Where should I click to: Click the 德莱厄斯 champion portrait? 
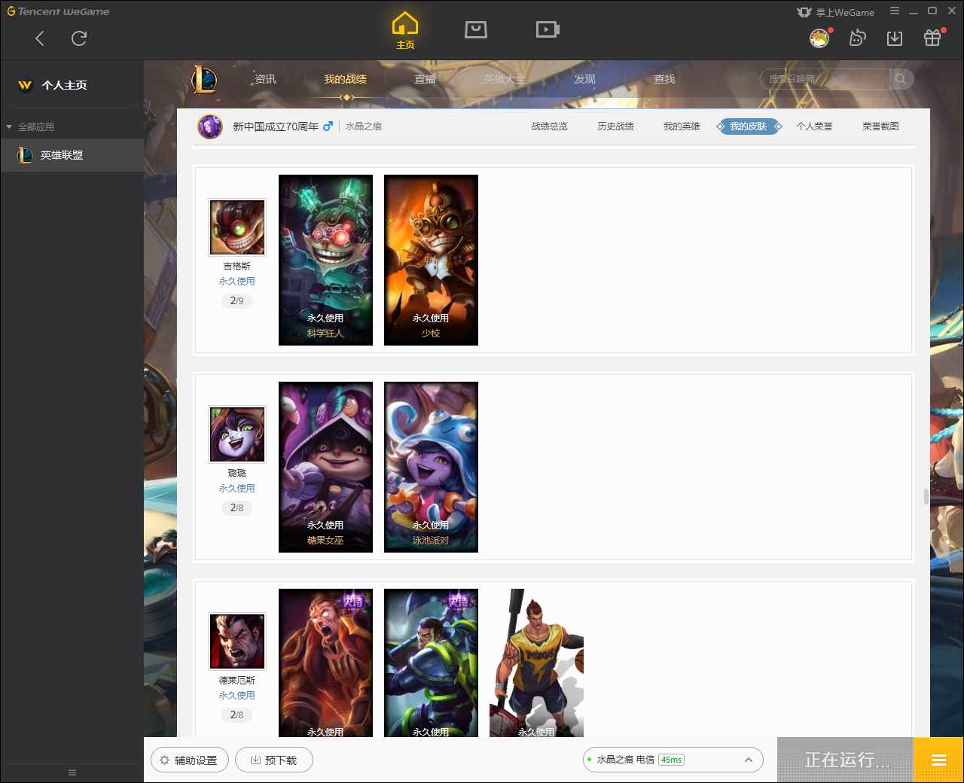237,641
